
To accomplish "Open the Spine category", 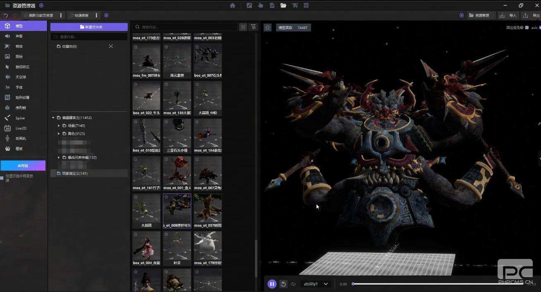I will [24, 118].
